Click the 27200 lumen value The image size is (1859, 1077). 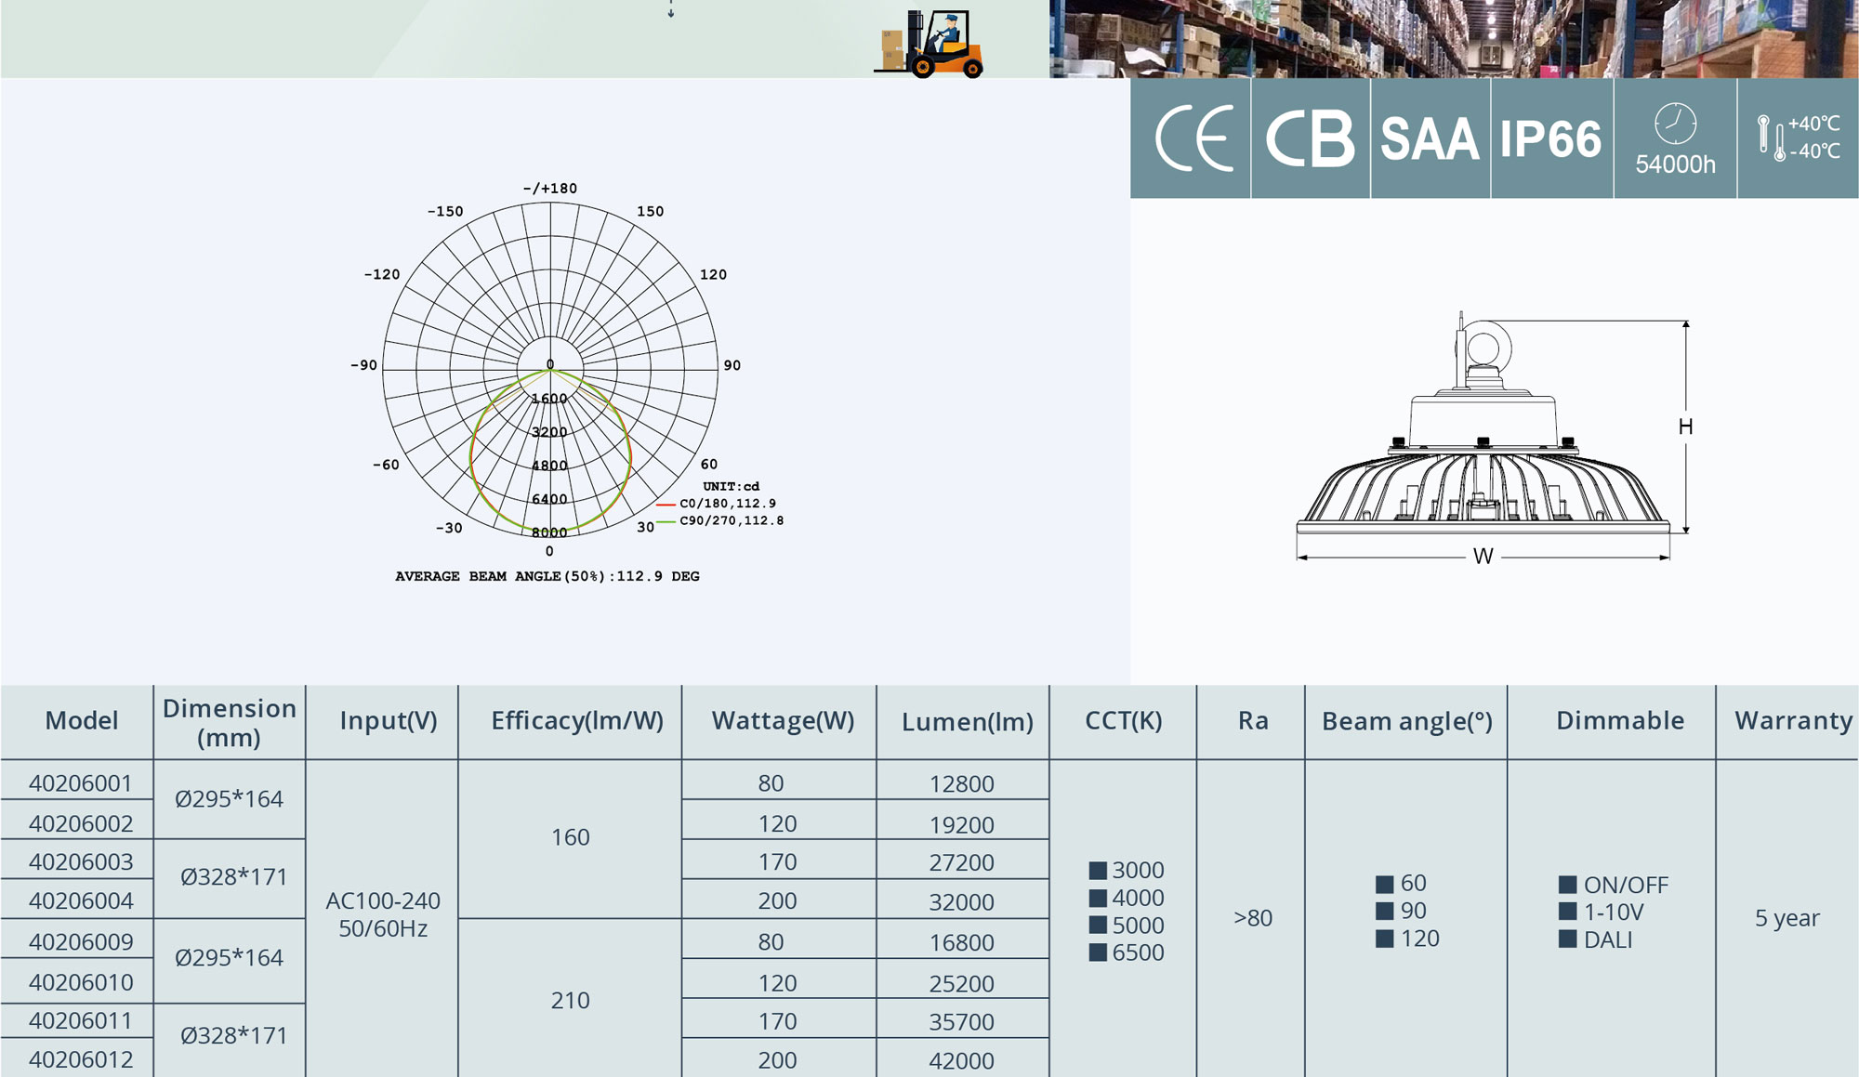coord(962,863)
